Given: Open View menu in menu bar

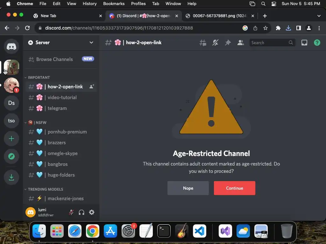Looking at the screenshot, I should tap(71, 3).
